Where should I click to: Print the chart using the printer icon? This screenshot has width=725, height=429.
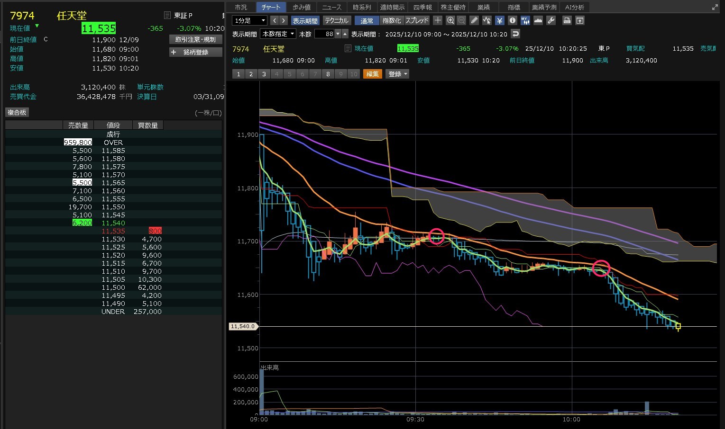coord(567,20)
